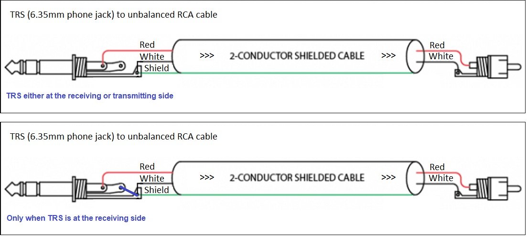Click the right >>> arrows in bottom cable

388,177
